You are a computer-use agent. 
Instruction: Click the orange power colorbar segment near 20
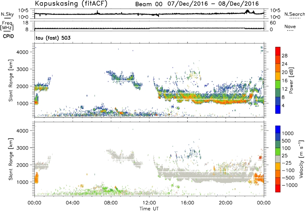pos(278,68)
